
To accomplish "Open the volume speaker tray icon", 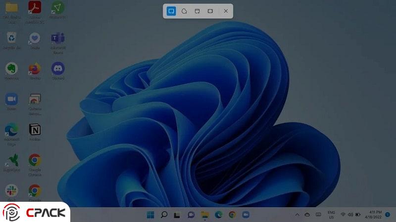I will coord(350,215).
